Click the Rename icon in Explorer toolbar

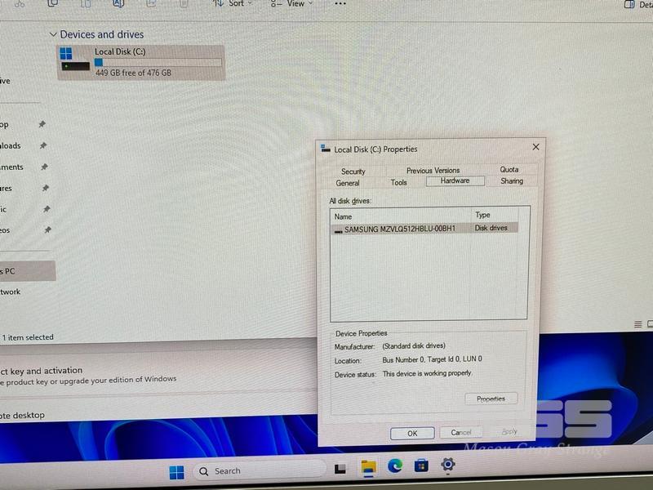(118, 3)
